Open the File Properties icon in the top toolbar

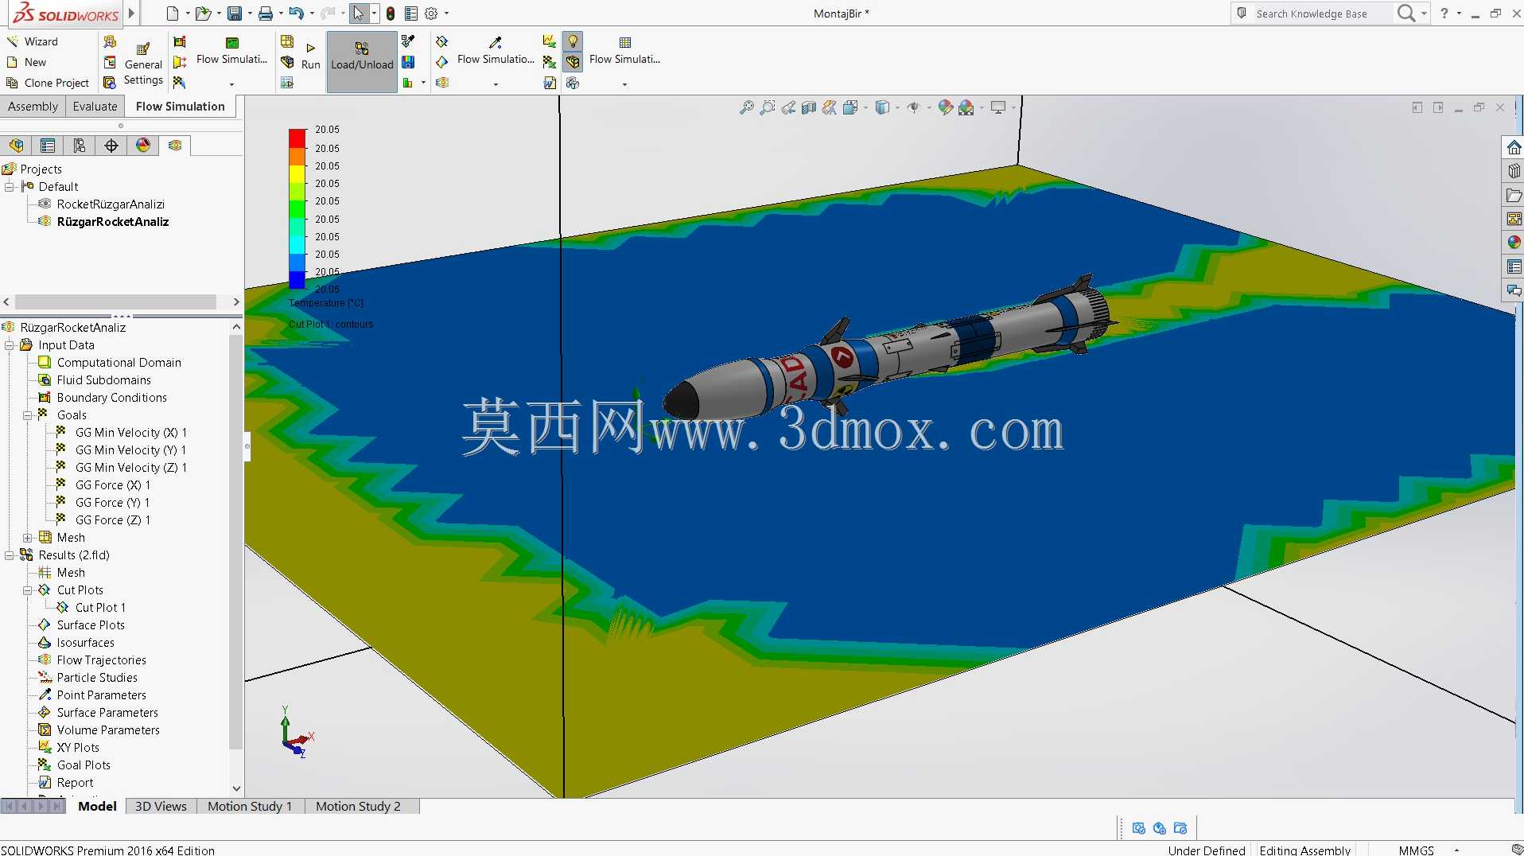411,14
